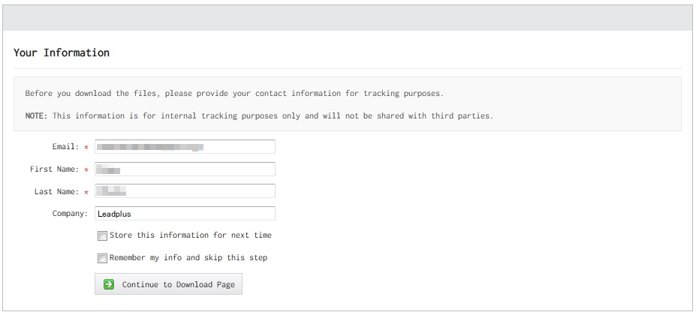The width and height of the screenshot is (699, 318).
Task: Click the Email: field label
Action: point(65,146)
